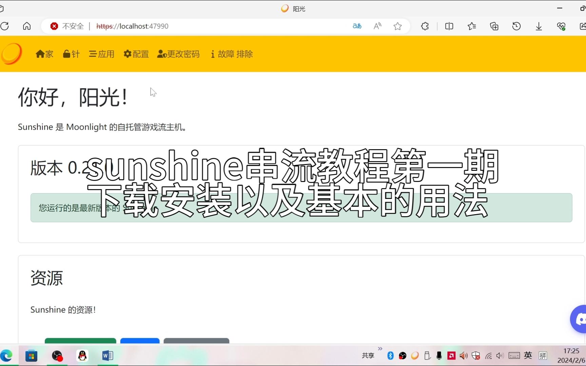This screenshot has width=586, height=366.
Task: Expand the system tray overflow chevron
Action: point(380,349)
